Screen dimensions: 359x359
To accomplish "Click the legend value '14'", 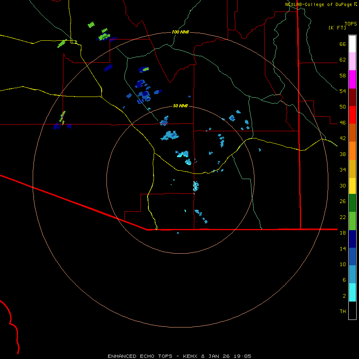I will 343,249.
